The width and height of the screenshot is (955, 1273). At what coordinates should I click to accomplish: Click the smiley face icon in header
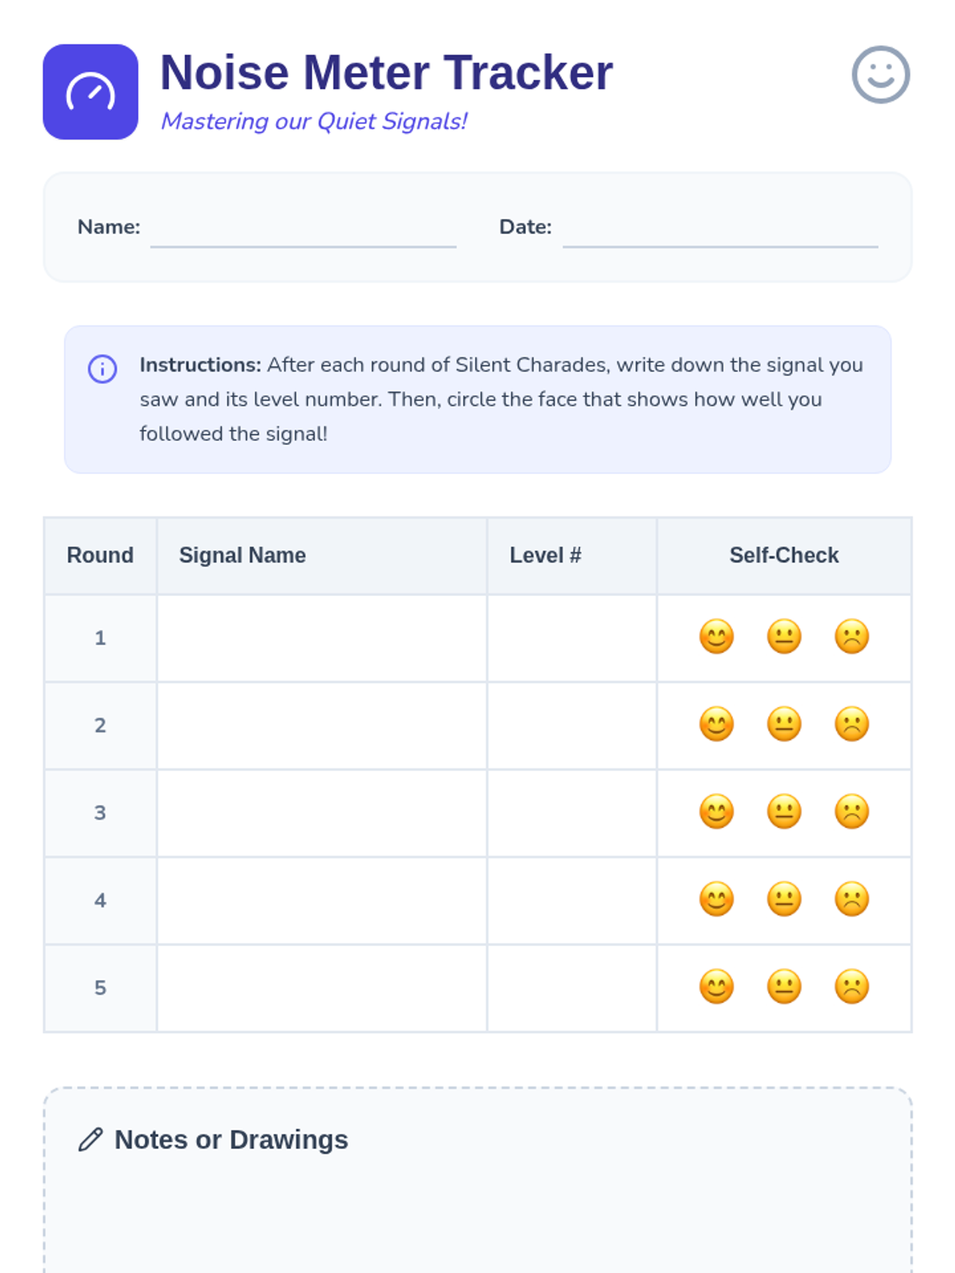pyautogui.click(x=880, y=75)
